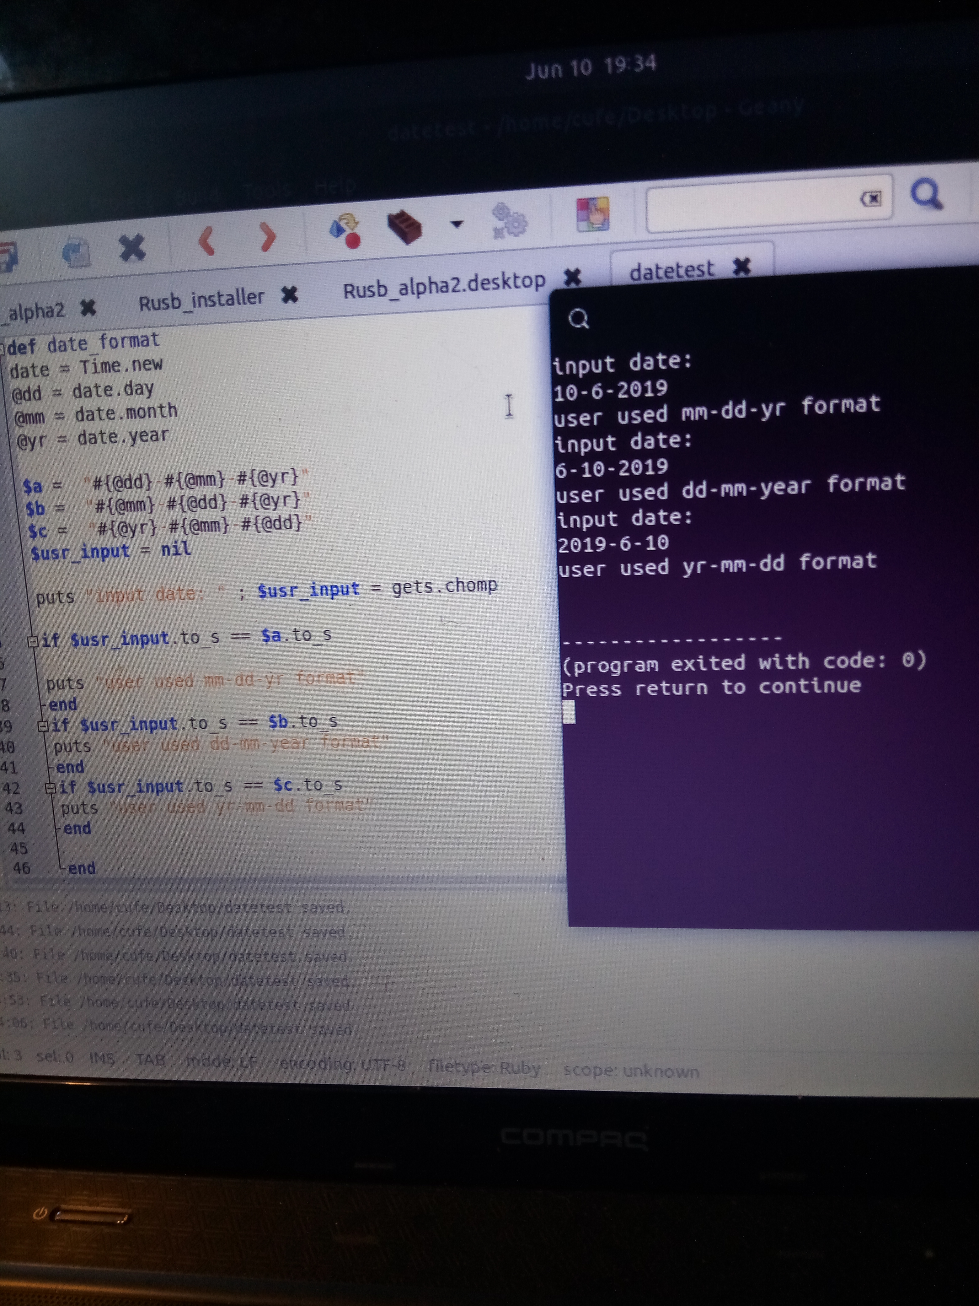Screen dimensions: 979x1306
Task: Switch to the Rusb_installer tab
Action: (x=201, y=299)
